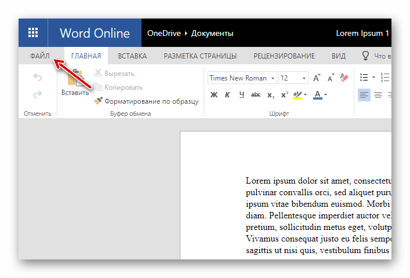Toggle underline (Ч) formatting
Screen dimensions: 410x278
[240, 95]
